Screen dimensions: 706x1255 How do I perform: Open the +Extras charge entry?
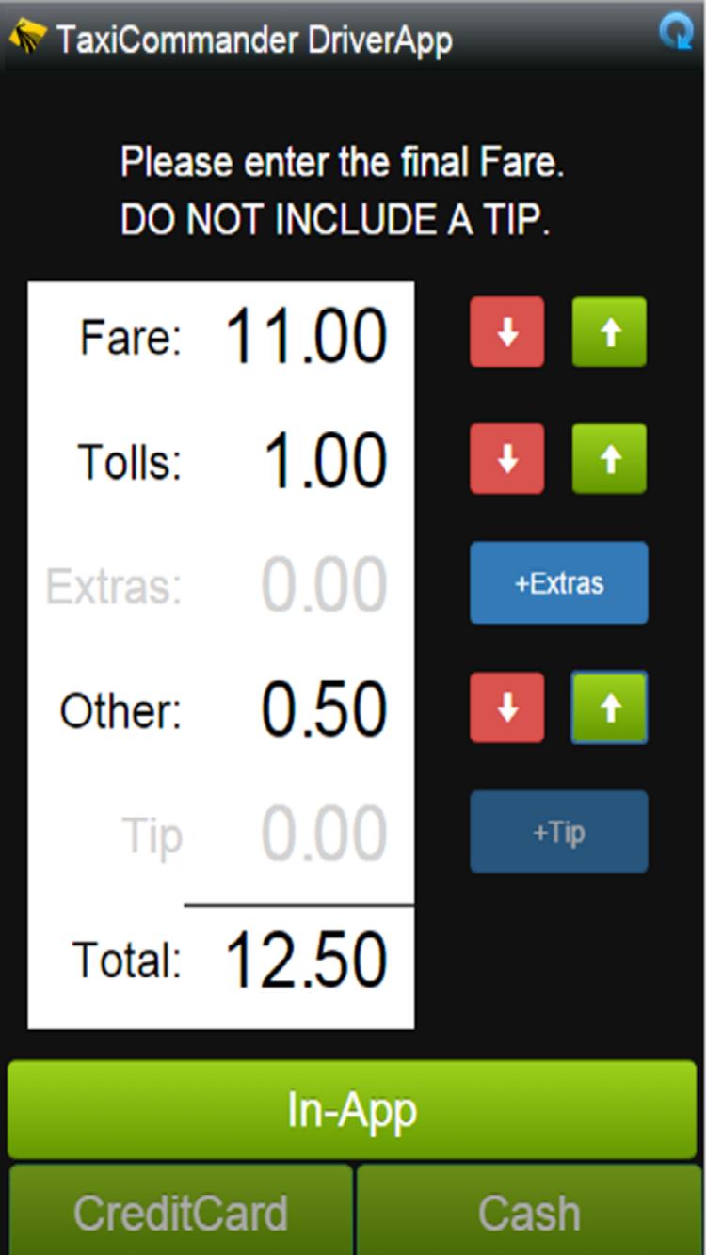click(x=558, y=583)
